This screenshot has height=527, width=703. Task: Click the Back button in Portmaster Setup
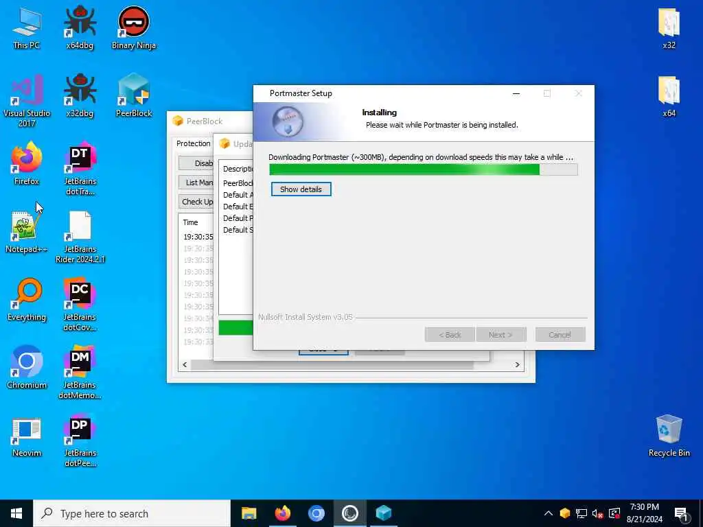point(450,335)
